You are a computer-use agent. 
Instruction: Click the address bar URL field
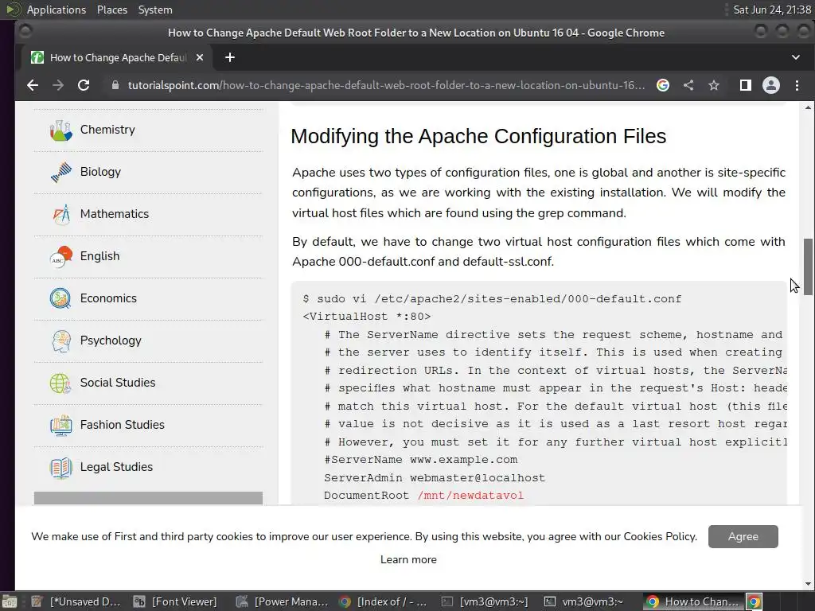coord(386,85)
